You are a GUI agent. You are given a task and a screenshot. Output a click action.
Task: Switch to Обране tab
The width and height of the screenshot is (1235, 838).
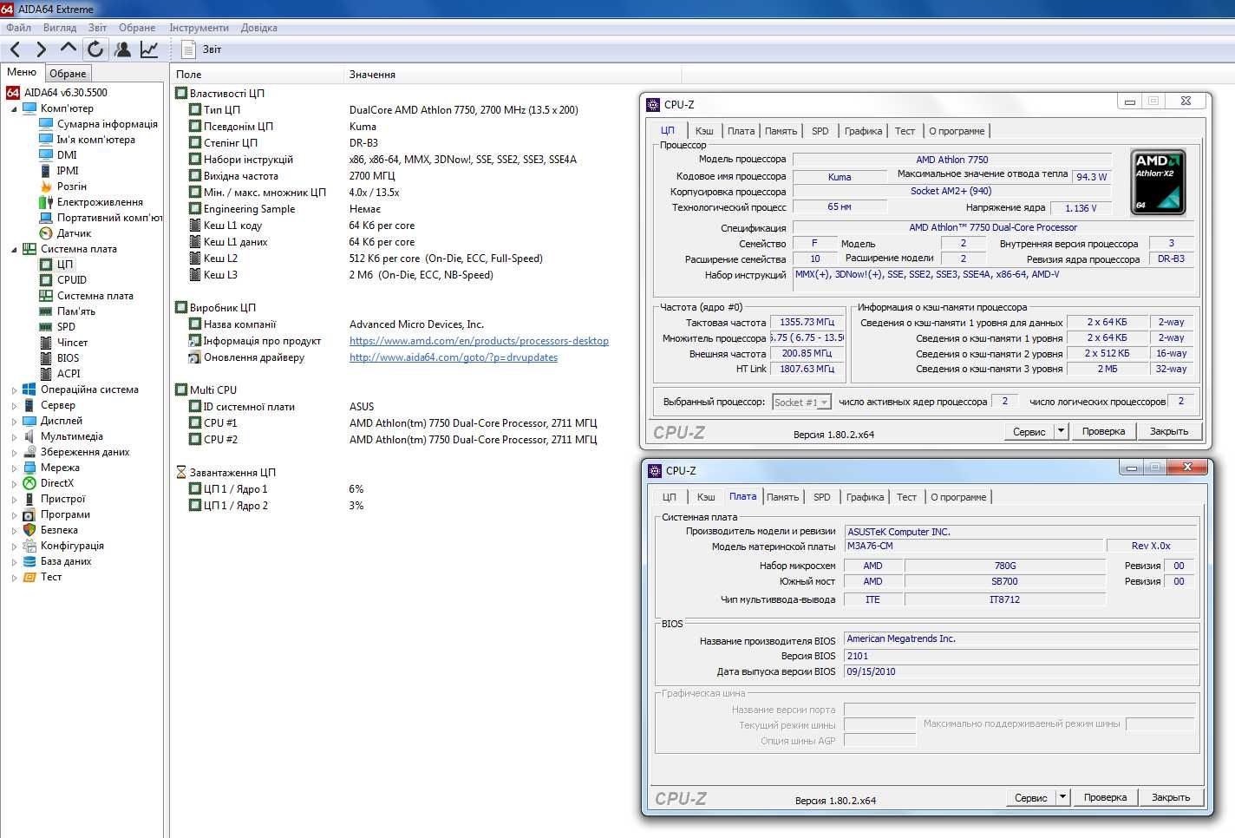(68, 74)
